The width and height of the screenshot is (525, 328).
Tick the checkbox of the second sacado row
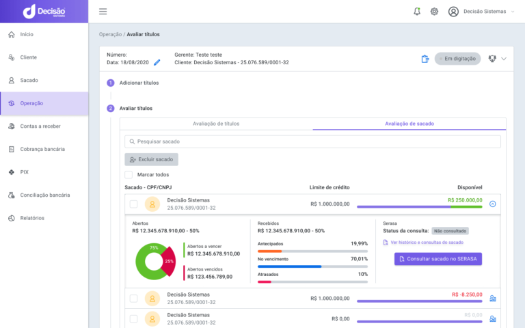pyautogui.click(x=133, y=299)
